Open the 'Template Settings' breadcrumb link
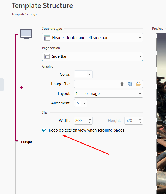The height and width of the screenshot is (194, 166). click(x=24, y=14)
